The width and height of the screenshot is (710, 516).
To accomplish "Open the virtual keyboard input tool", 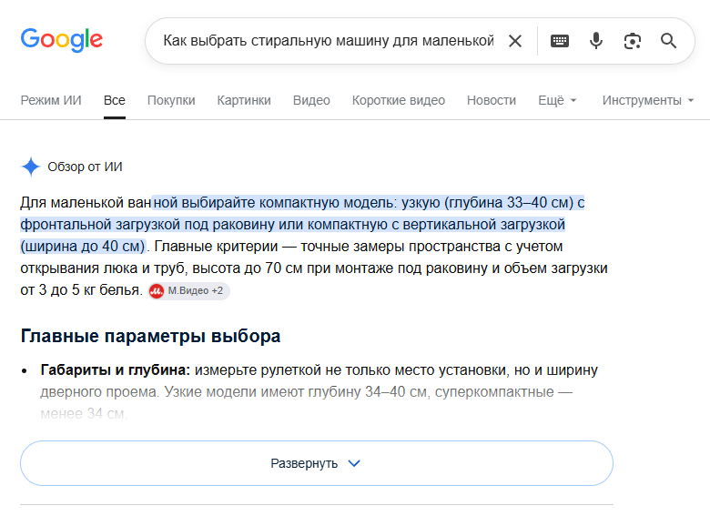I will [x=560, y=41].
